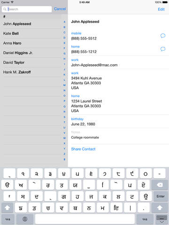Edit the John Appleseed contact
Screen dimensions: 169x225
point(161,9)
